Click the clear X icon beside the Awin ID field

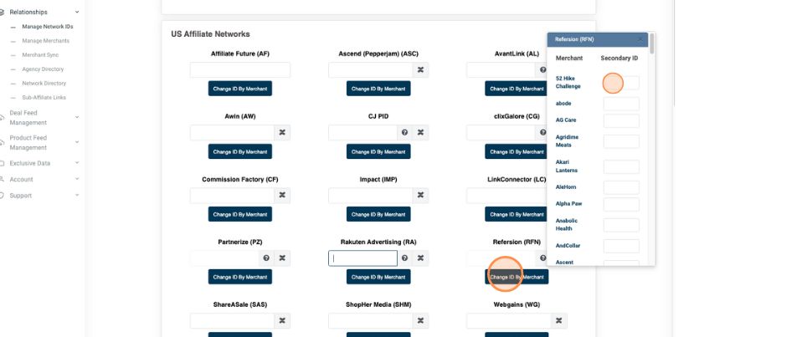[x=283, y=132]
